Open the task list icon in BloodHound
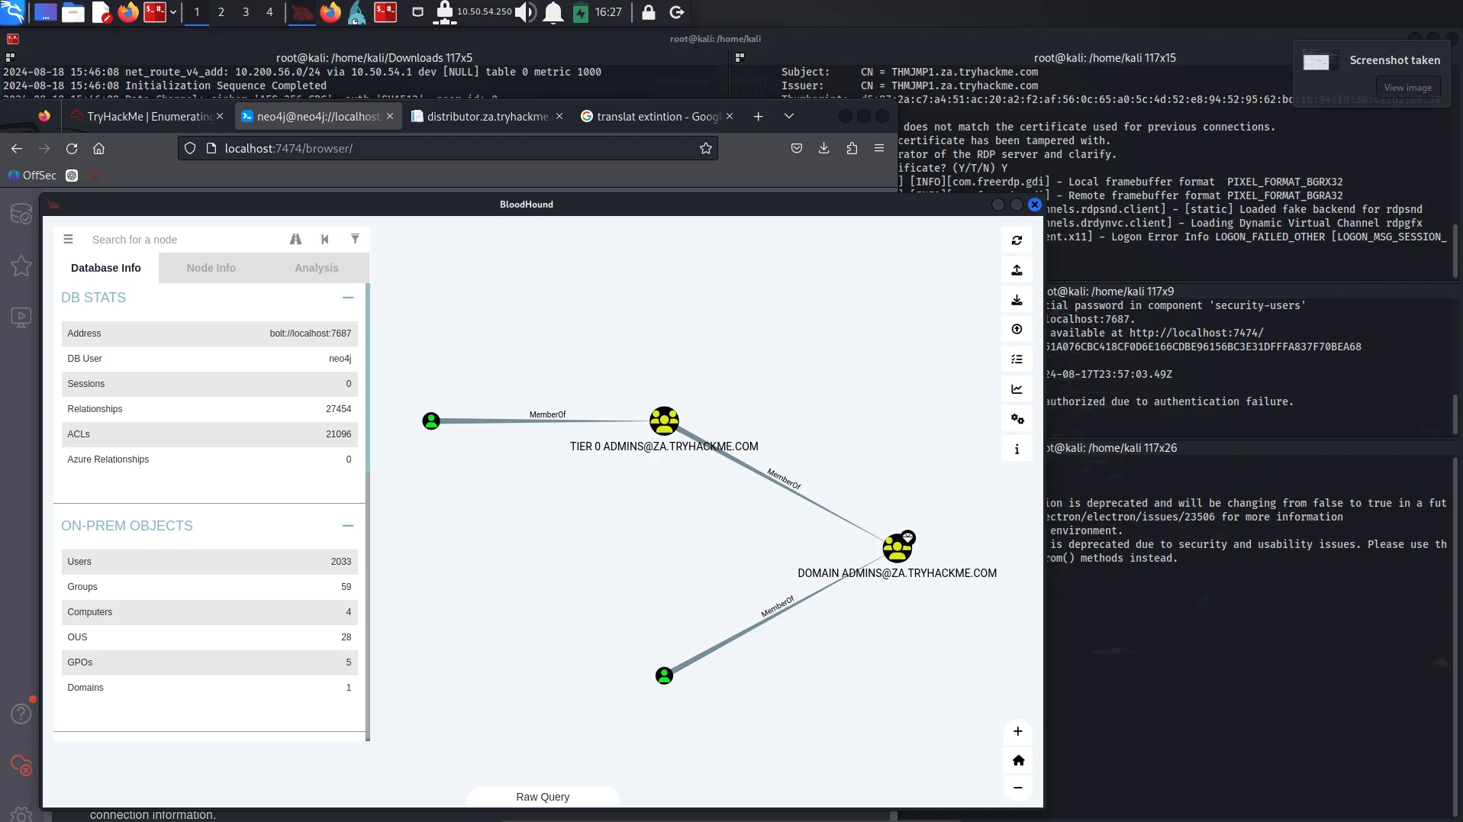Viewport: 1463px width, 822px height. point(1017,359)
